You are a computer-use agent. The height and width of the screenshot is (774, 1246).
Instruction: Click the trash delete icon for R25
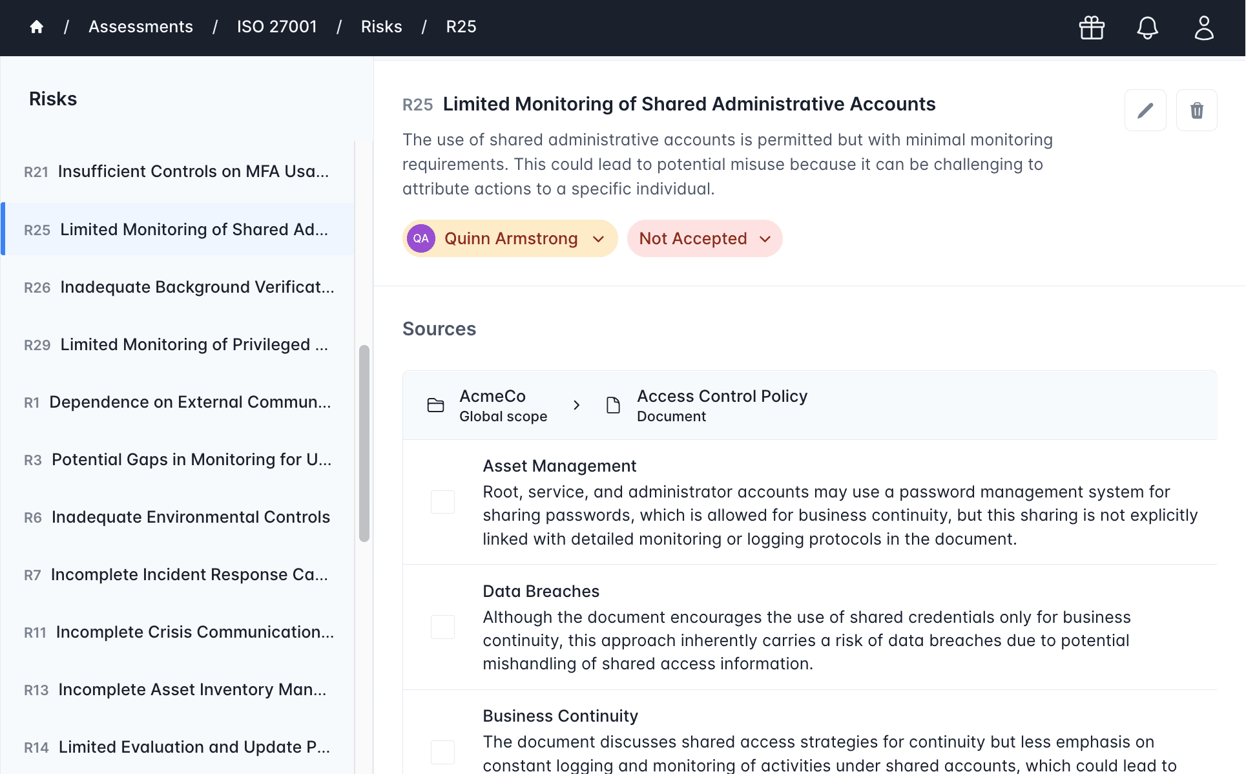(1196, 110)
